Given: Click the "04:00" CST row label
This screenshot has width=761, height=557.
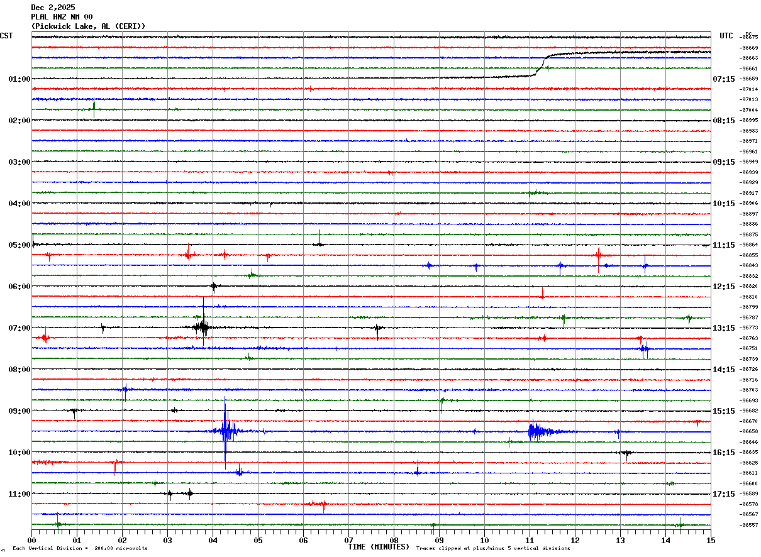Looking at the screenshot, I should pos(19,204).
